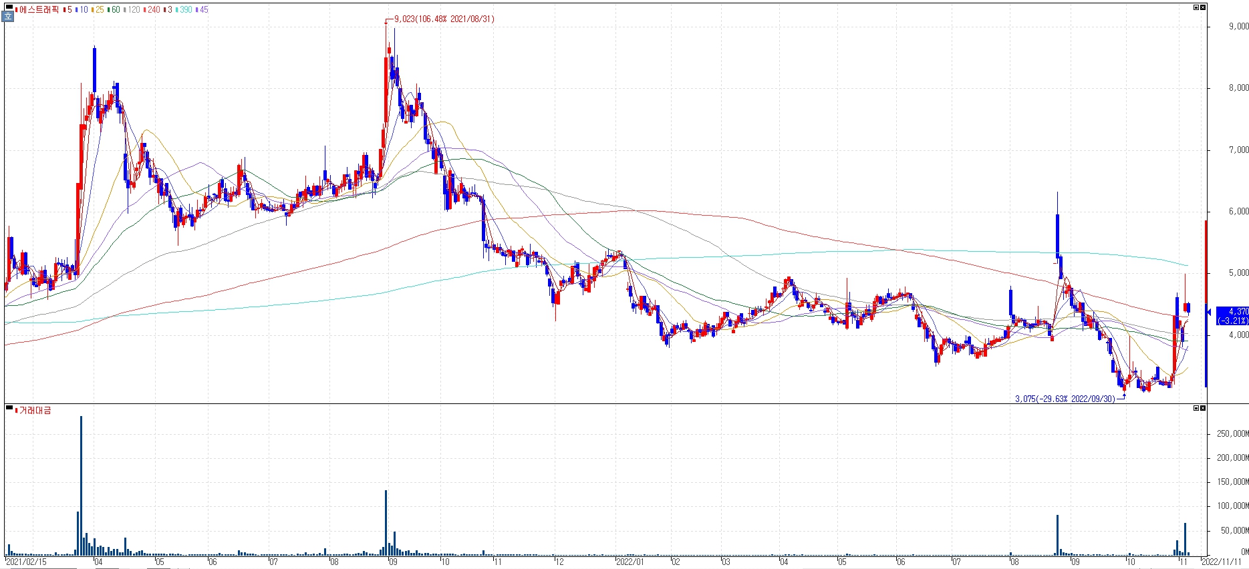The height and width of the screenshot is (569, 1249).
Task: Click the 2022/01 date axis label
Action: 630,562
